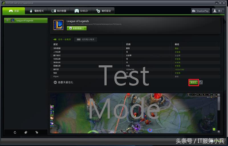Minimize the GeForce Experience window
Screen dimensions: 228x146
click(x=217, y=3)
